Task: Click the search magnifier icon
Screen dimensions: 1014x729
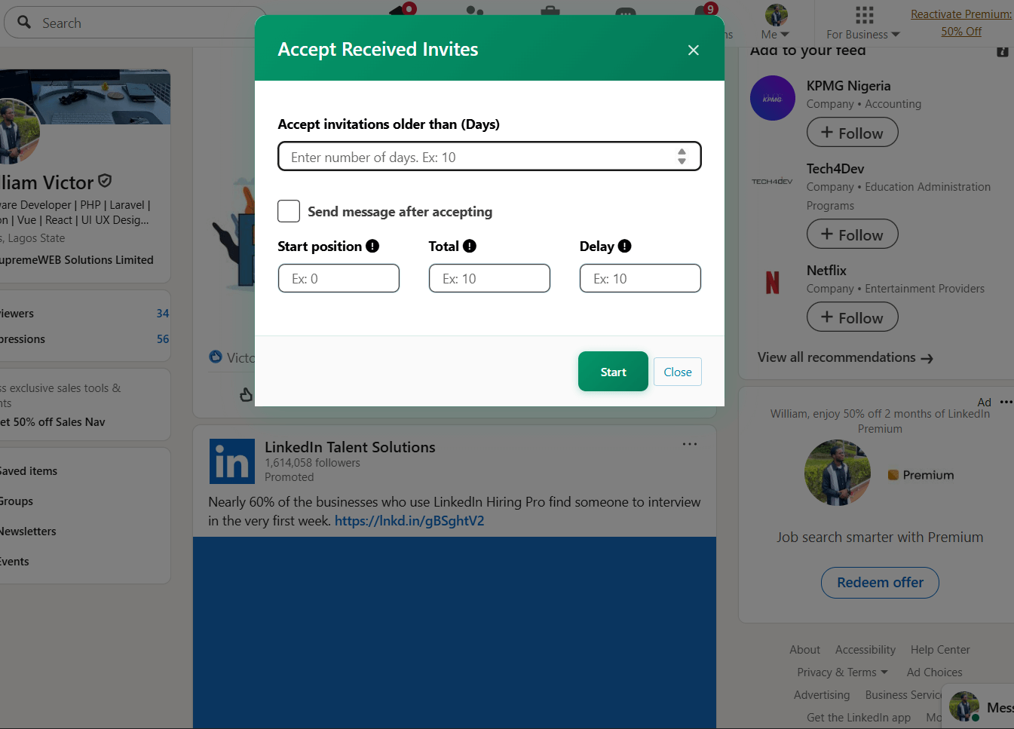Action: tap(24, 23)
